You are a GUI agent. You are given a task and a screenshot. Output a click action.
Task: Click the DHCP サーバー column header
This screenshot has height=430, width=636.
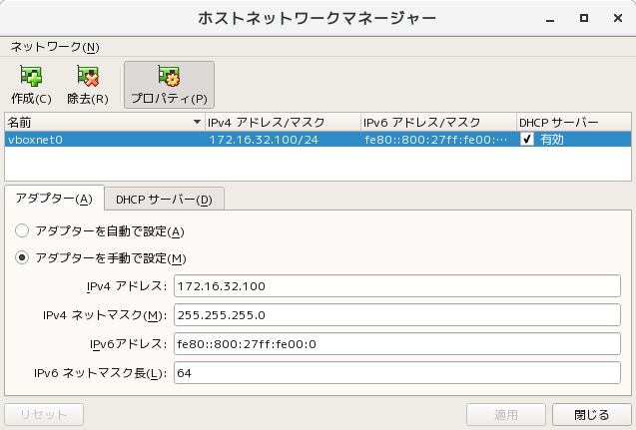click(x=574, y=122)
